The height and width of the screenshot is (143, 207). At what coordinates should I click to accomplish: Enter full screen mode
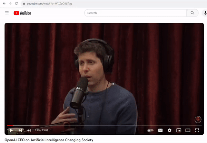197,130
